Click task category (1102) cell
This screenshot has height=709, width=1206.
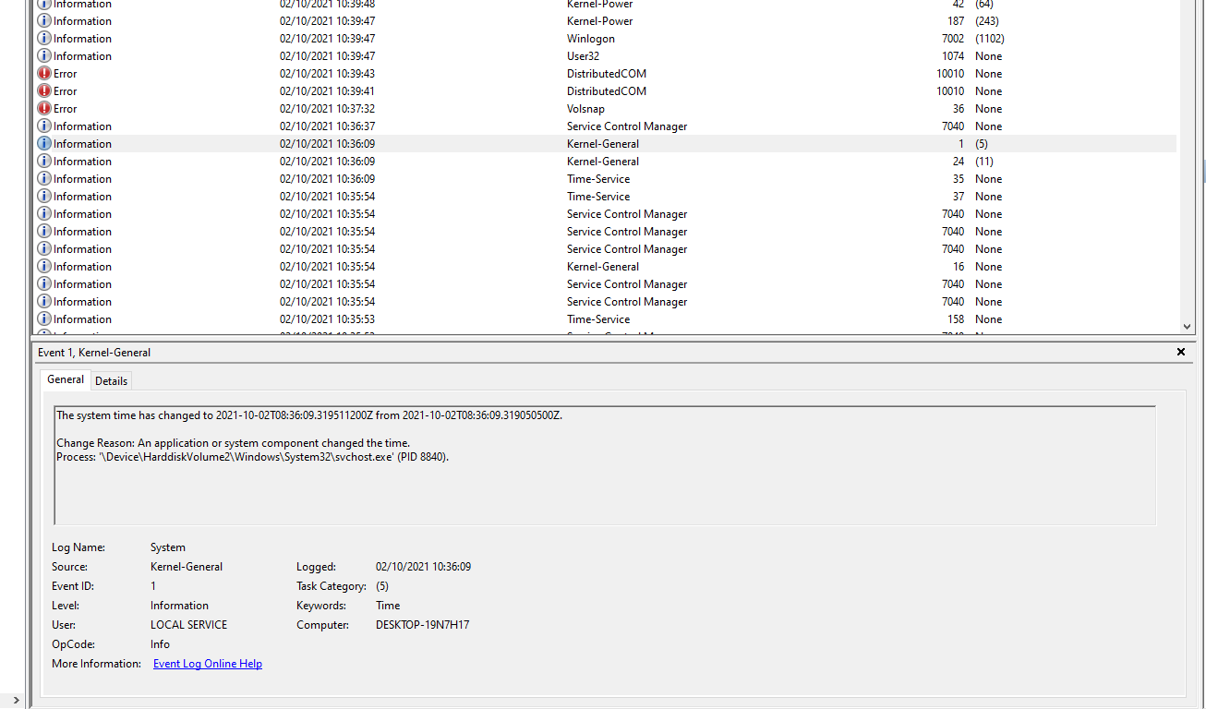pos(990,39)
